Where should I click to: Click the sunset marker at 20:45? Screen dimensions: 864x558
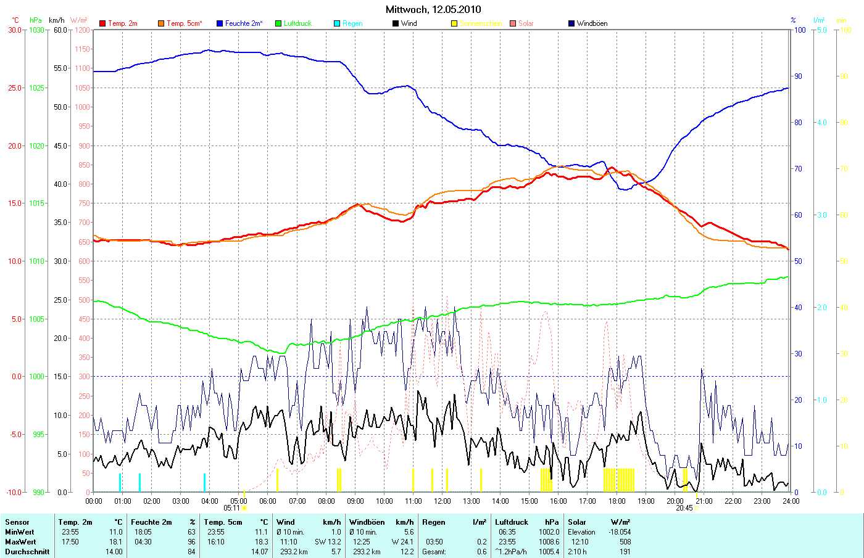coord(697,508)
